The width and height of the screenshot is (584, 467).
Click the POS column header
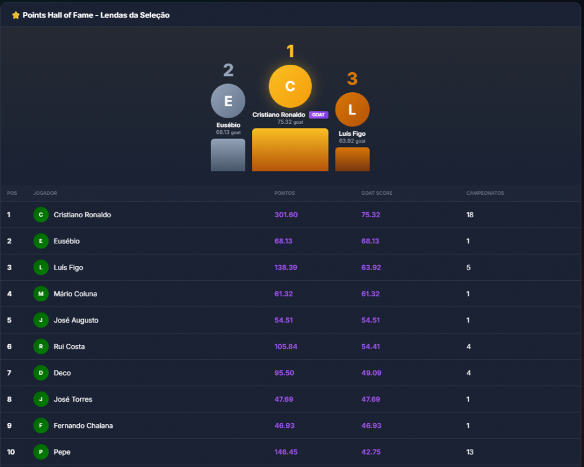(x=12, y=193)
